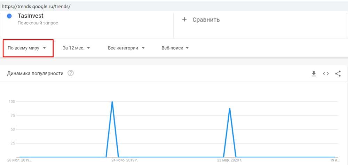The width and height of the screenshot is (348, 165).
Task: Share the popularity dynamics chart
Action: (338, 74)
